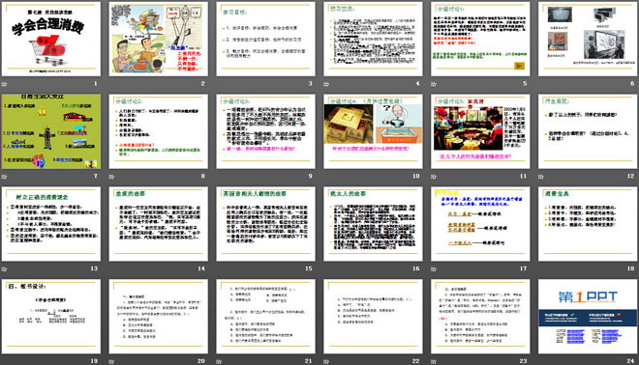This screenshot has width=639, height=365.
Task: Click slide number label 19
Action: 94,361
